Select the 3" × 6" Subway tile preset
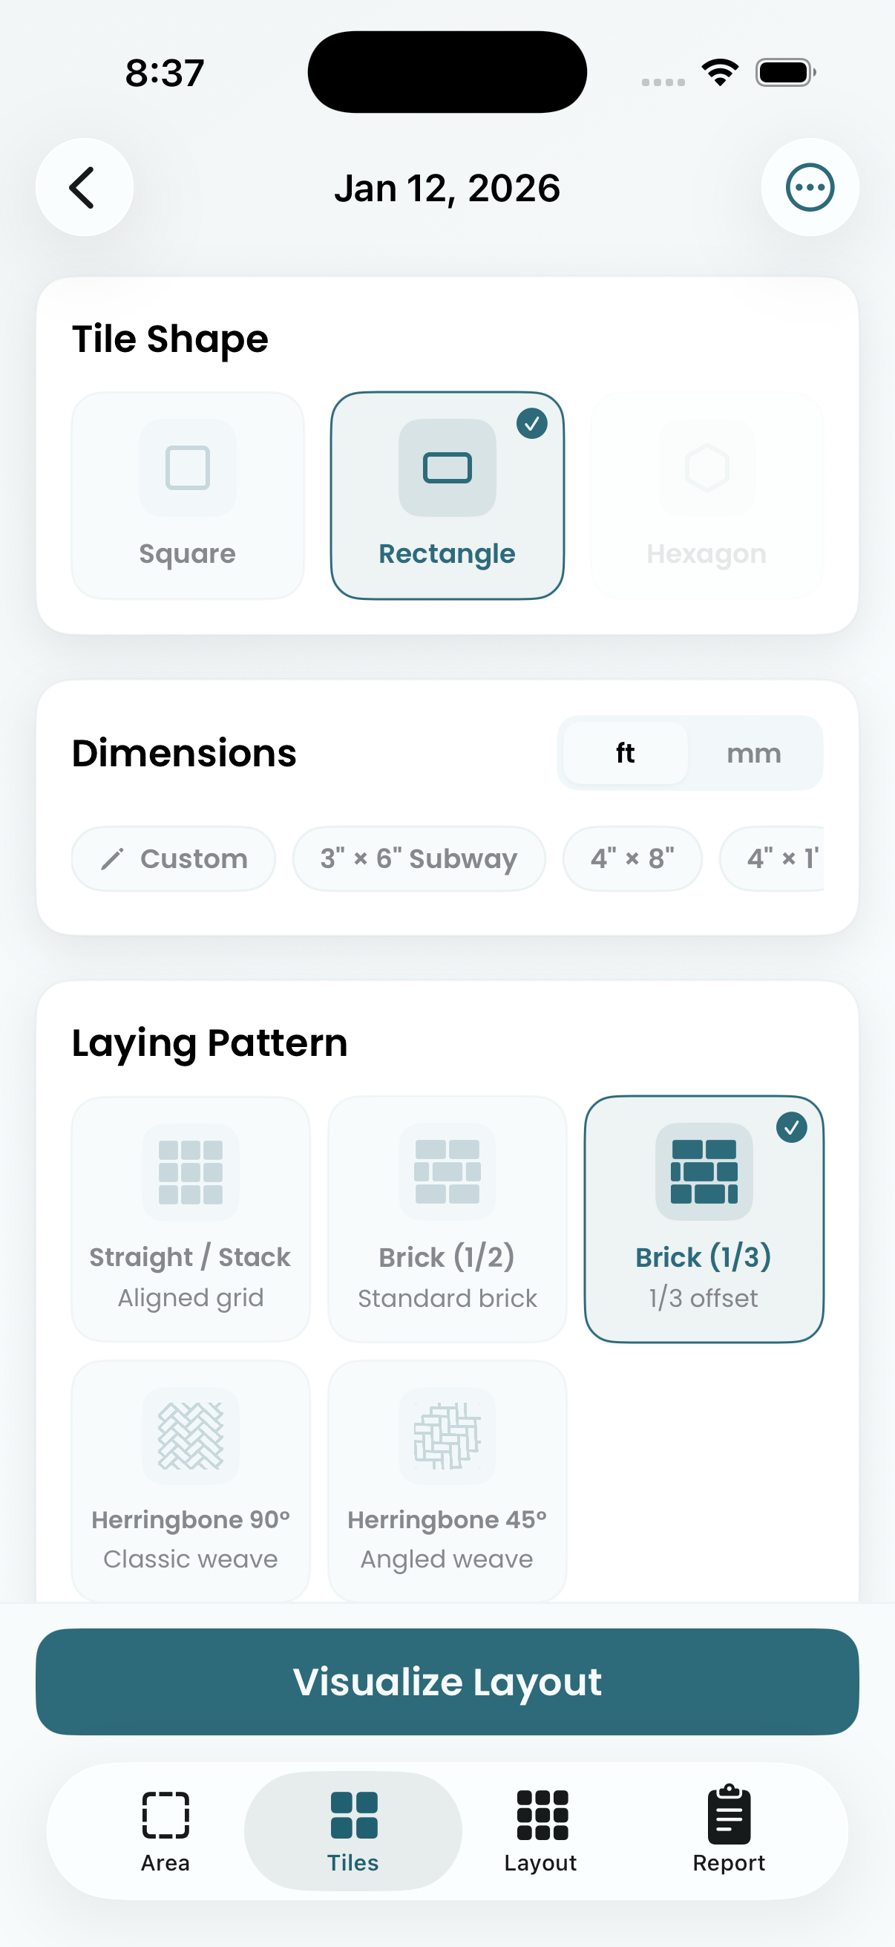Viewport: 895px width, 1947px height. (419, 858)
